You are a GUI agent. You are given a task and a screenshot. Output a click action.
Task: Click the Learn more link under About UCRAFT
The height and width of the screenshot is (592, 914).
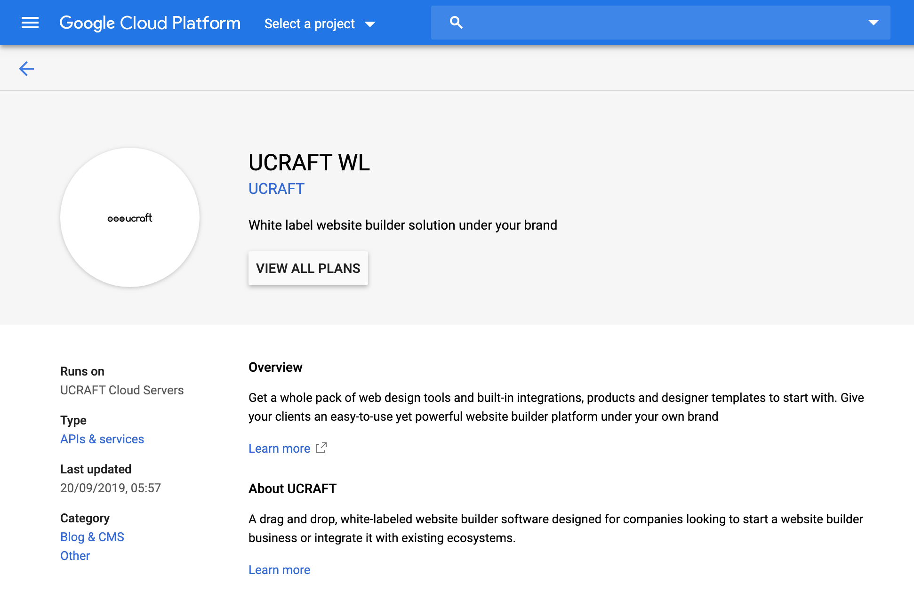[x=279, y=569]
